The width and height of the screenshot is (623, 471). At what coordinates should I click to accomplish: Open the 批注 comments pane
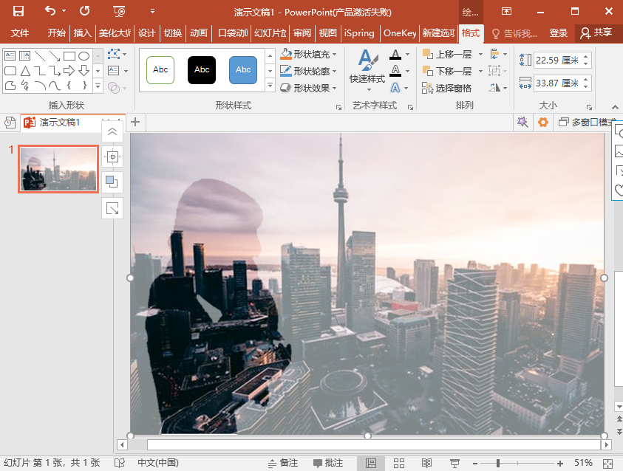(328, 463)
